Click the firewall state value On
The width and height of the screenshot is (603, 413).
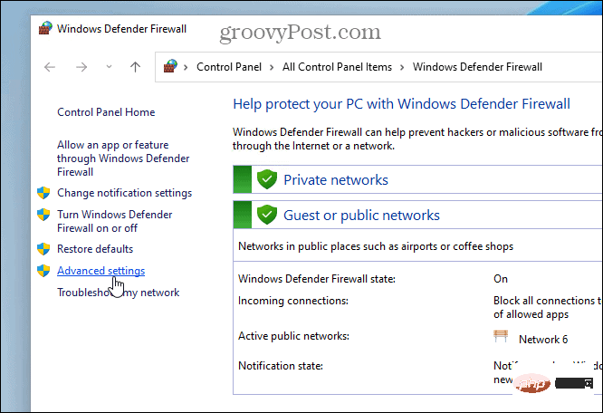point(501,279)
